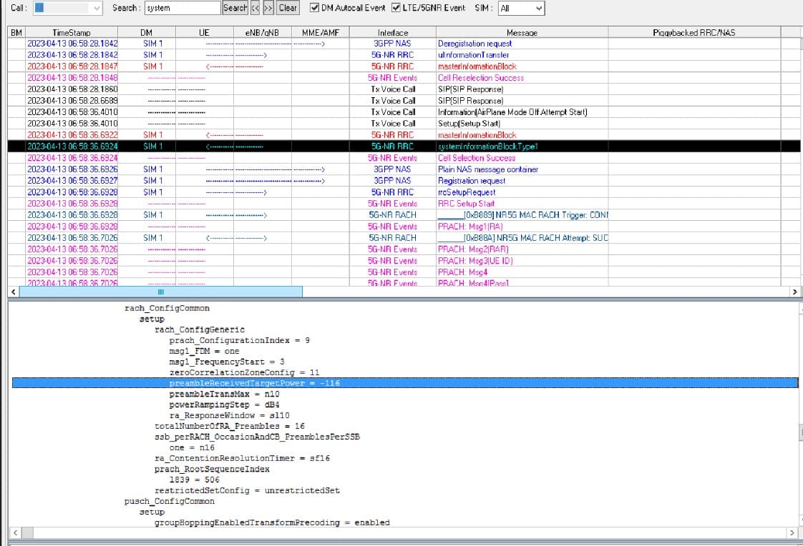Jump to previous match with << button
The height and width of the screenshot is (546, 803).
255,8
